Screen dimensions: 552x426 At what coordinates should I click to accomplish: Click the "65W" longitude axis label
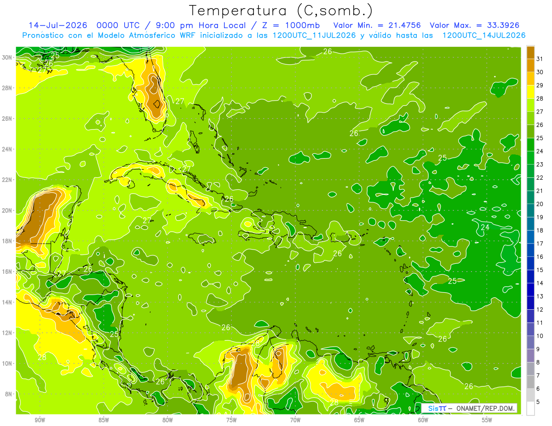(x=359, y=420)
